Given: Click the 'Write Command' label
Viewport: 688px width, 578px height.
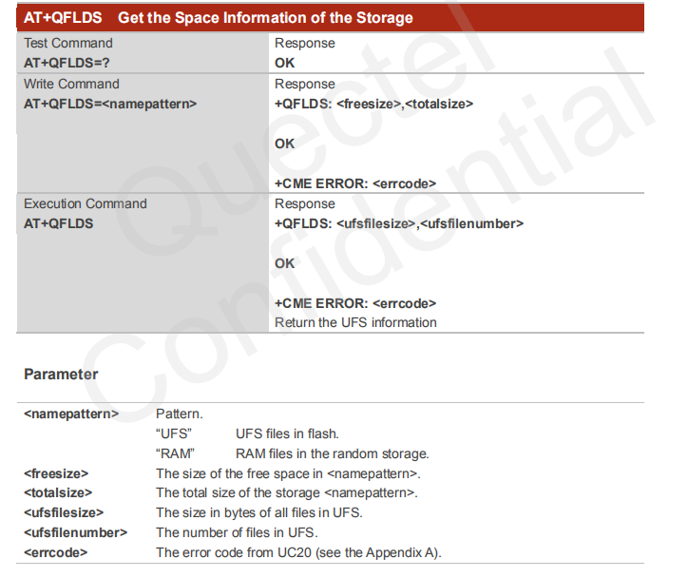Looking at the screenshot, I should [71, 84].
